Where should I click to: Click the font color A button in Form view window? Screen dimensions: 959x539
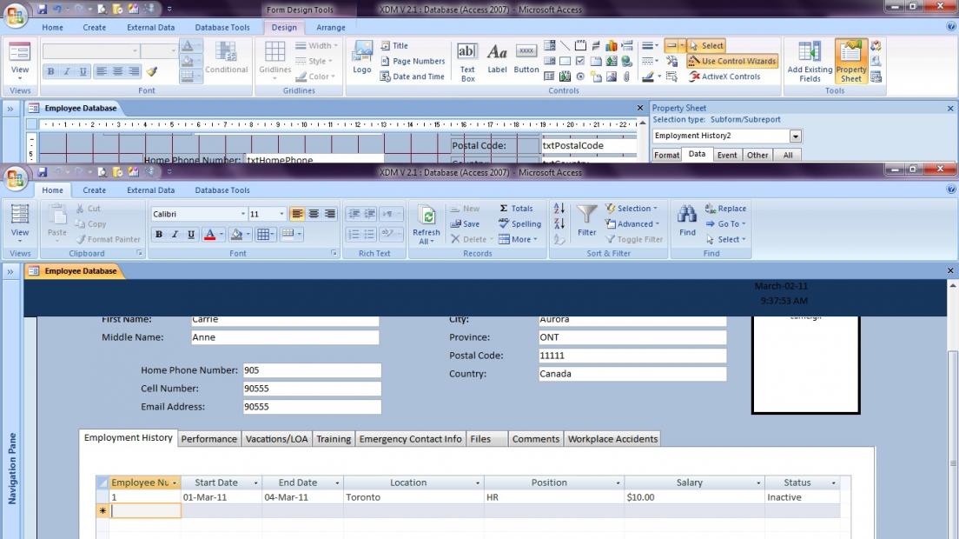click(210, 234)
